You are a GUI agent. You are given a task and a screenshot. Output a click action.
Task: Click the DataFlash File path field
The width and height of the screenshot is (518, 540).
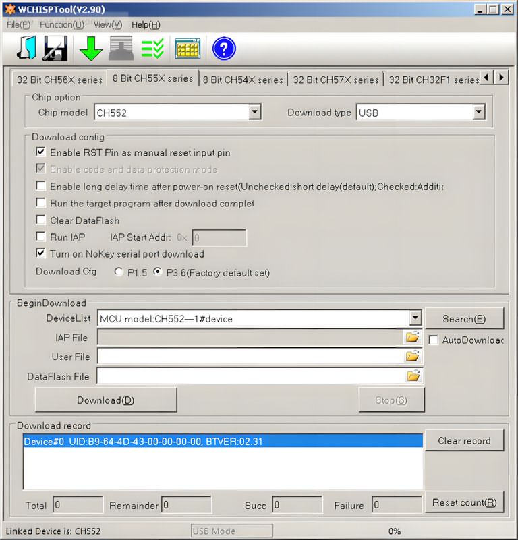pos(251,376)
